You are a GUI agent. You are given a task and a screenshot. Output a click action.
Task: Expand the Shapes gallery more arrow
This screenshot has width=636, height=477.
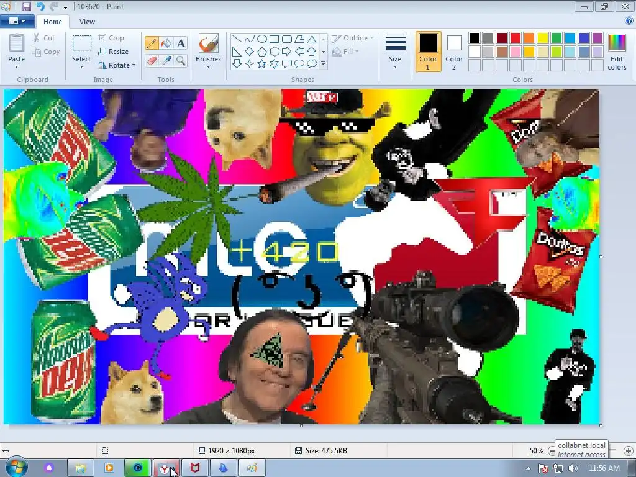[x=323, y=64]
